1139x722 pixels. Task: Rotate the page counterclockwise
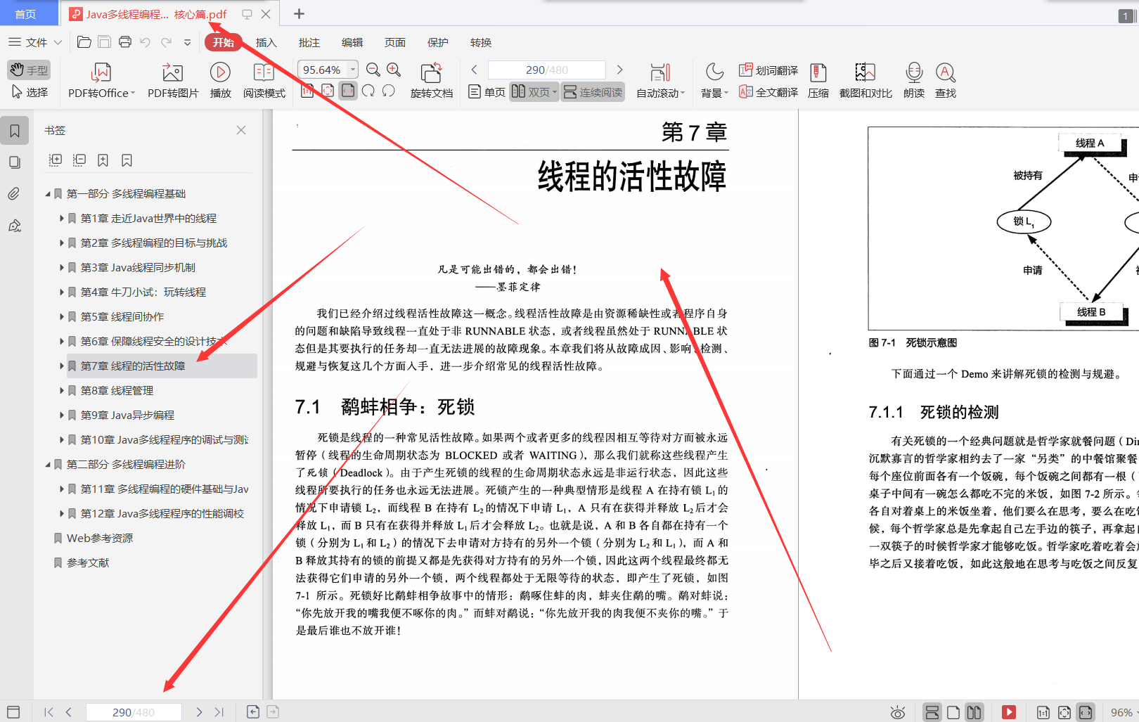point(388,91)
